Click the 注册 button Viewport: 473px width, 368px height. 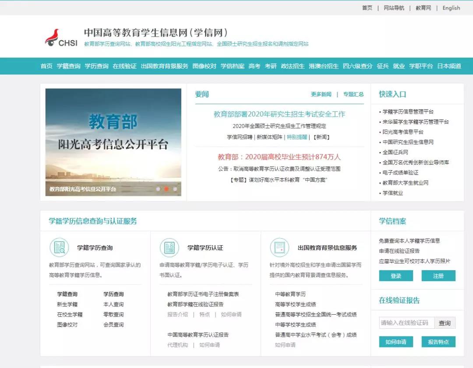[x=438, y=276]
